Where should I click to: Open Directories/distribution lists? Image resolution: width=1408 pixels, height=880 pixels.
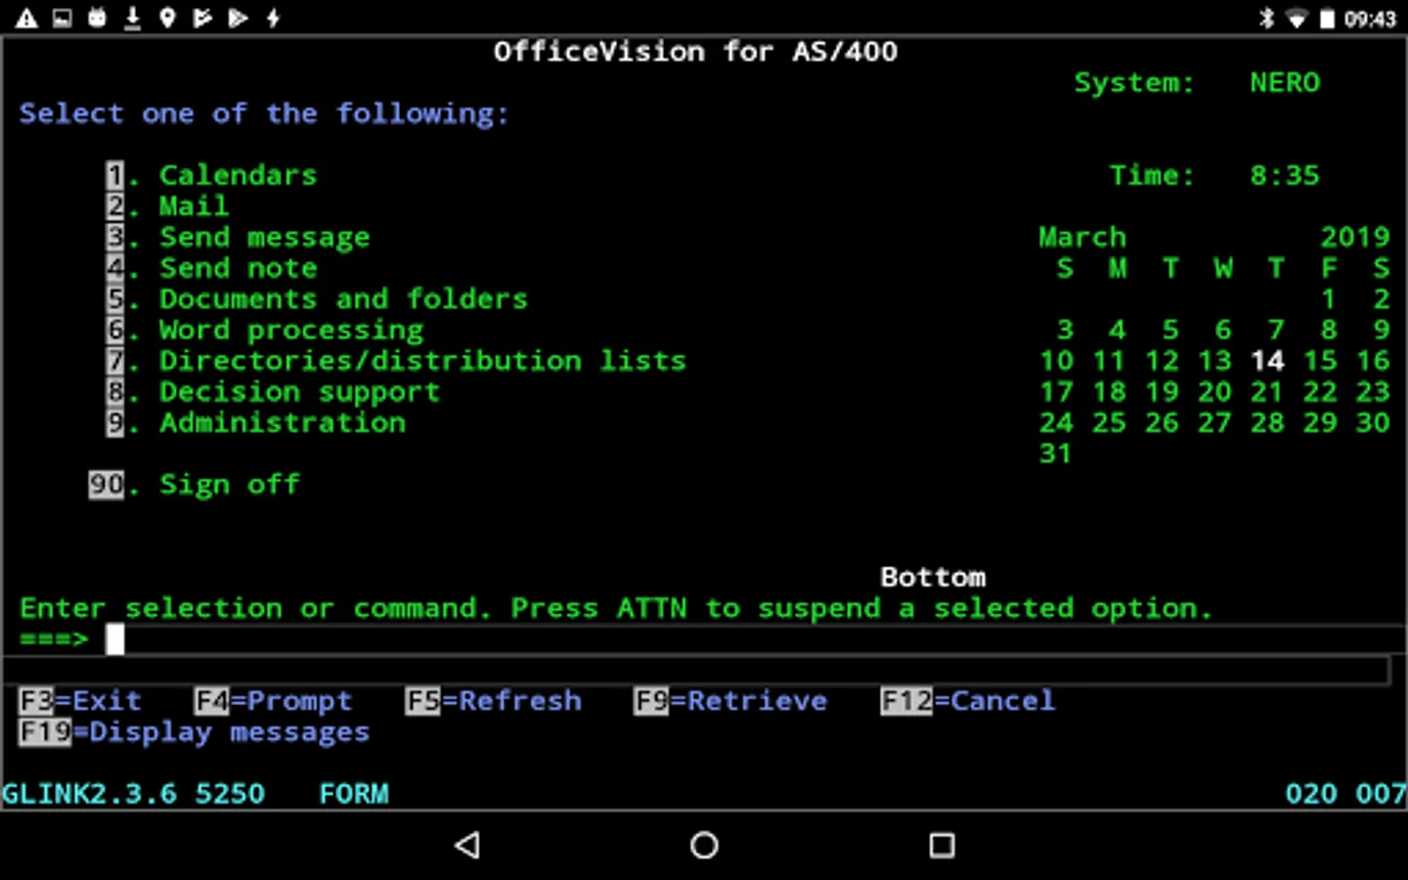tap(396, 361)
